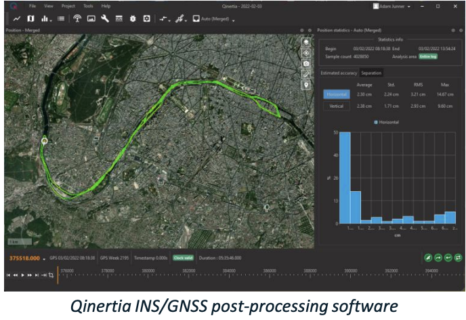This screenshot has height=320, width=466.
Task: Click the first green round rocket button
Action: (428, 258)
